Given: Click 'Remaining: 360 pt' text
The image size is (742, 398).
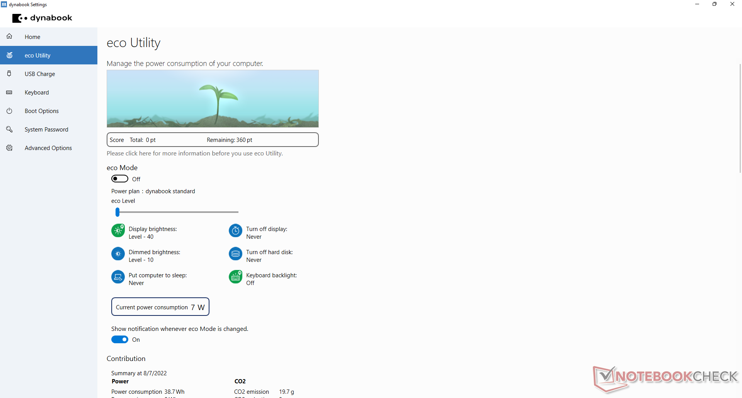Looking at the screenshot, I should (230, 140).
